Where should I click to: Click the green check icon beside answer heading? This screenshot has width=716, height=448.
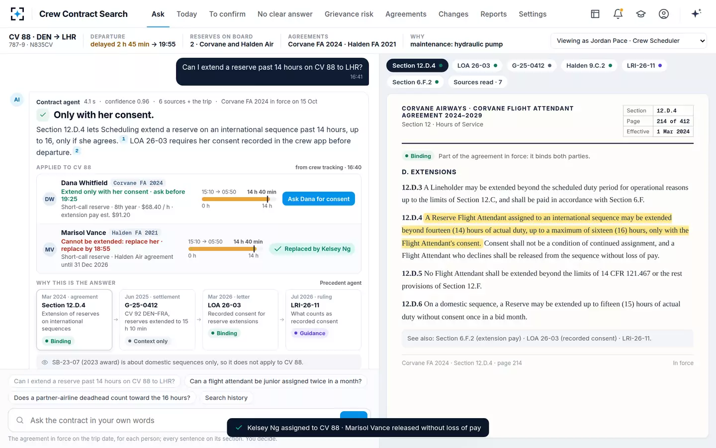click(x=43, y=115)
